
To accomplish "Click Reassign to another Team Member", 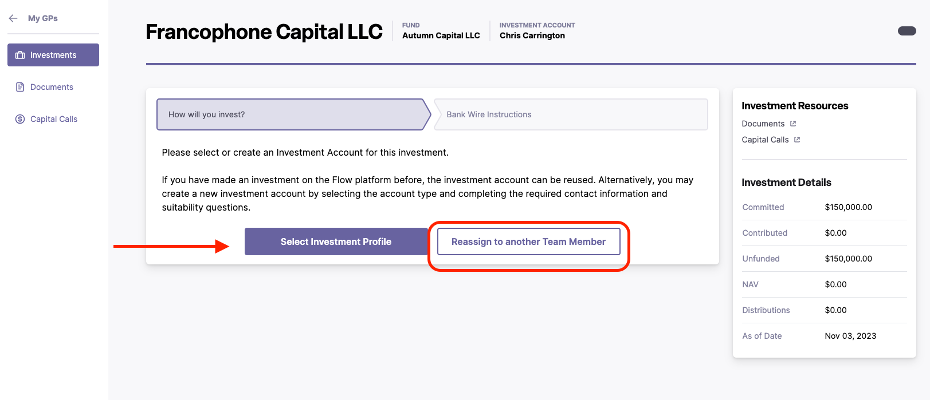I will [x=528, y=241].
